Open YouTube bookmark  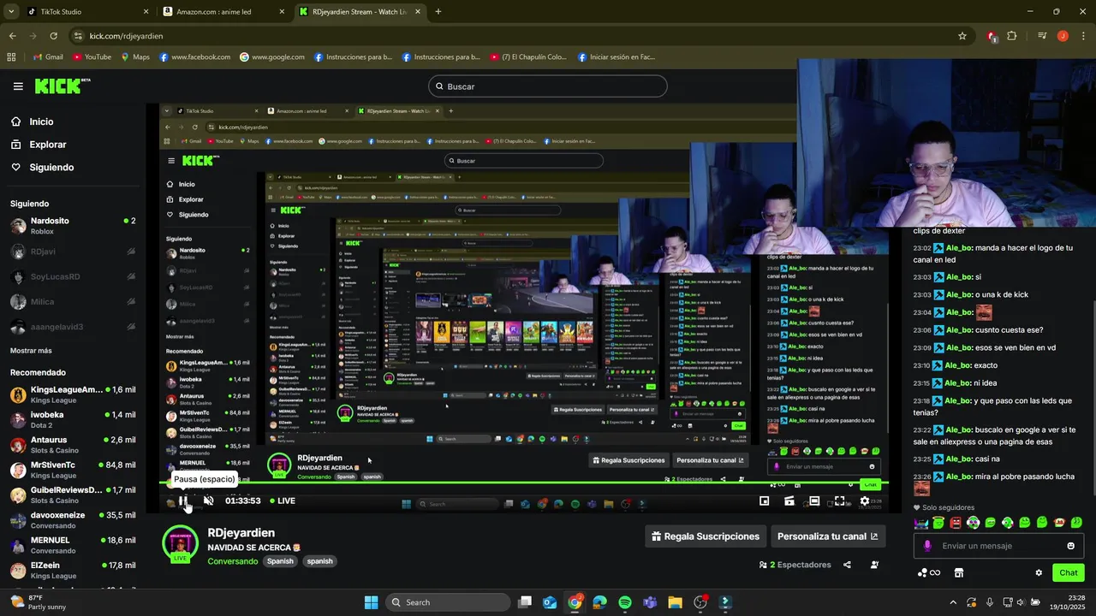tap(92, 57)
